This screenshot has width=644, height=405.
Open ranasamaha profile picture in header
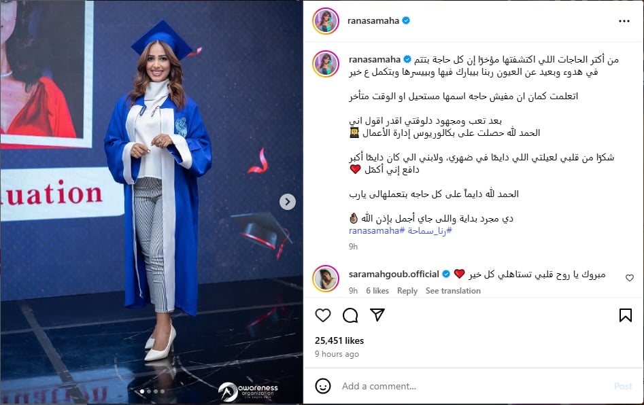pos(326,20)
